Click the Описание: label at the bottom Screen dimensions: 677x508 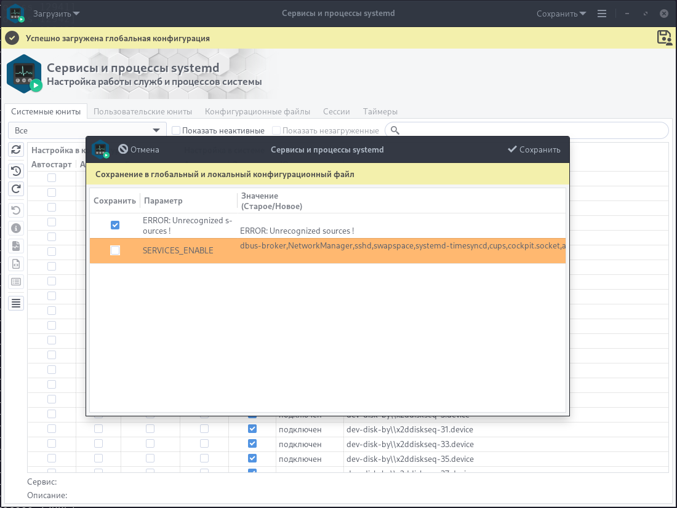(x=47, y=496)
